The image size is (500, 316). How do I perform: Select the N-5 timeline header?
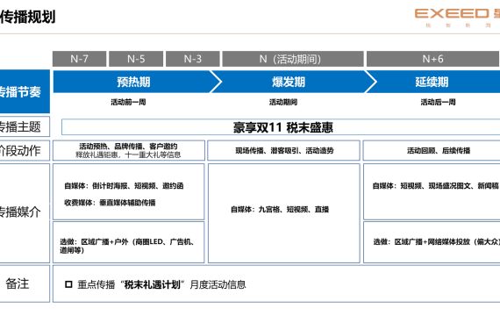pyautogui.click(x=136, y=59)
